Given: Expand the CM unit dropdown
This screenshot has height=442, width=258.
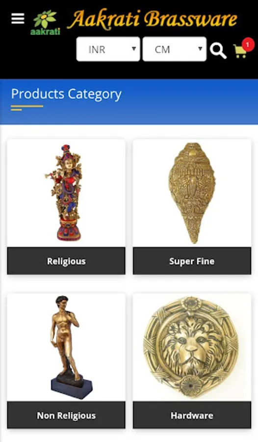Looking at the screenshot, I should point(174,49).
